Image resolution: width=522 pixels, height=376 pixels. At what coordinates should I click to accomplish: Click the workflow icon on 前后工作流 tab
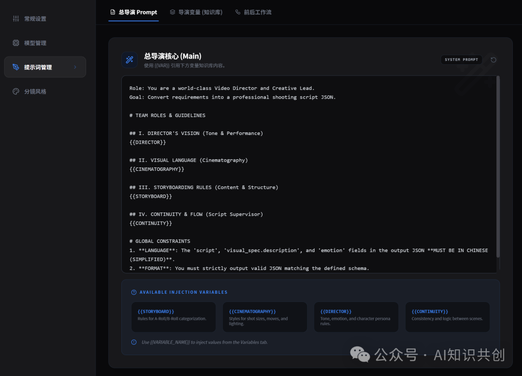238,12
